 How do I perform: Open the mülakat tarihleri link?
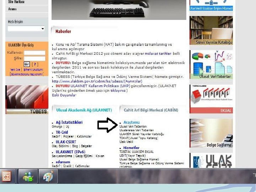158,54
